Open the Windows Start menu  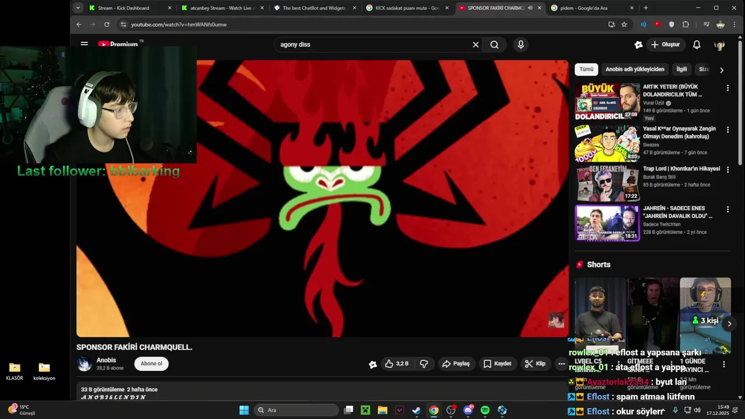point(244,410)
